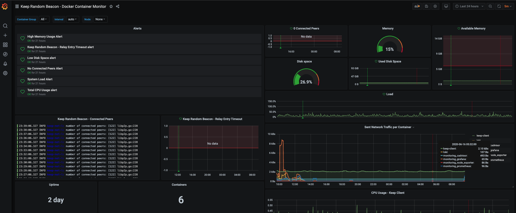Open the Low Disk Space alert entry
The image size is (516, 213).
[x=139, y=60]
